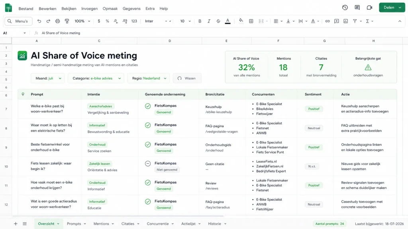Open the Maand juli dropdown
Viewport: 408px width, 229px height.
tap(48, 78)
